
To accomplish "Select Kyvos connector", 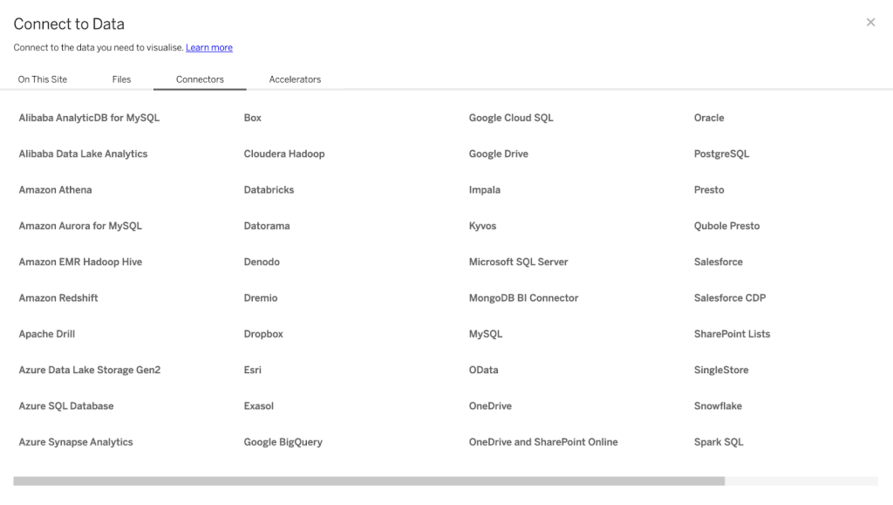I will (482, 226).
